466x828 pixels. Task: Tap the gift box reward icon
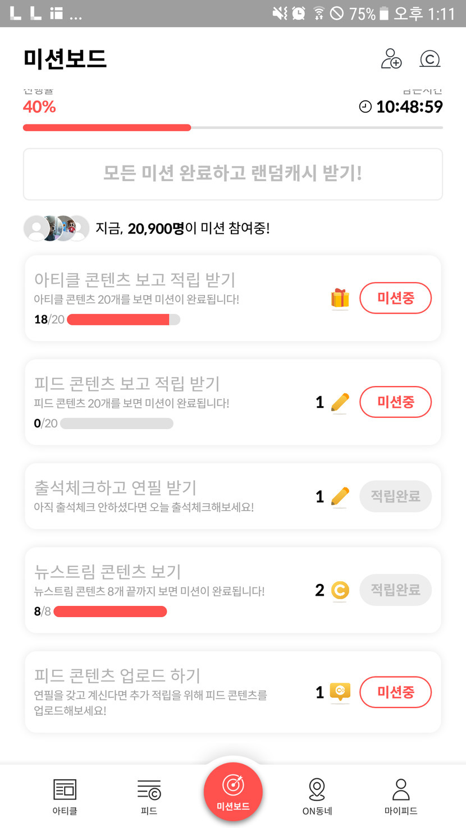[x=340, y=298]
